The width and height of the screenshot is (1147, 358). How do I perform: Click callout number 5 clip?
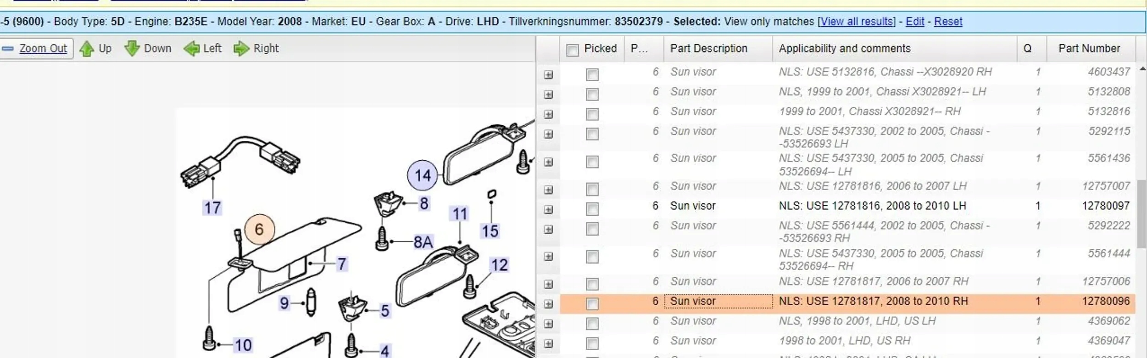(385, 311)
